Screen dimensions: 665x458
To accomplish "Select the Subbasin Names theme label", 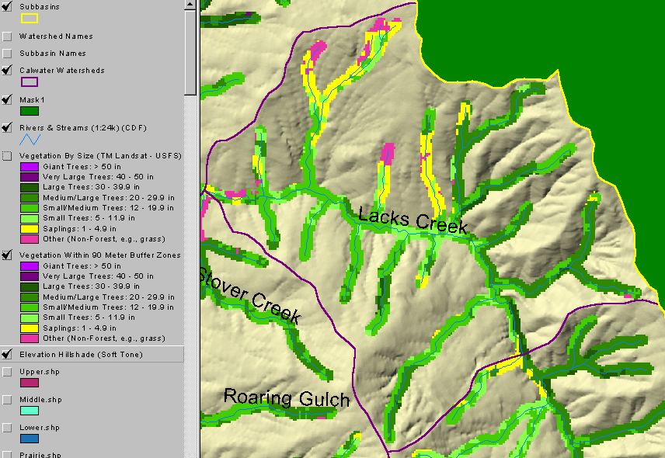I will click(x=53, y=54).
